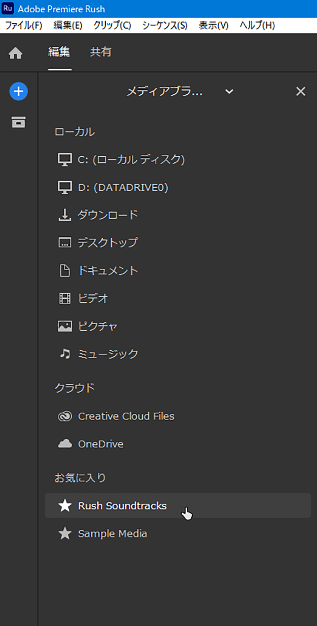
Task: Open the 表示(V) menu
Action: pos(213,25)
